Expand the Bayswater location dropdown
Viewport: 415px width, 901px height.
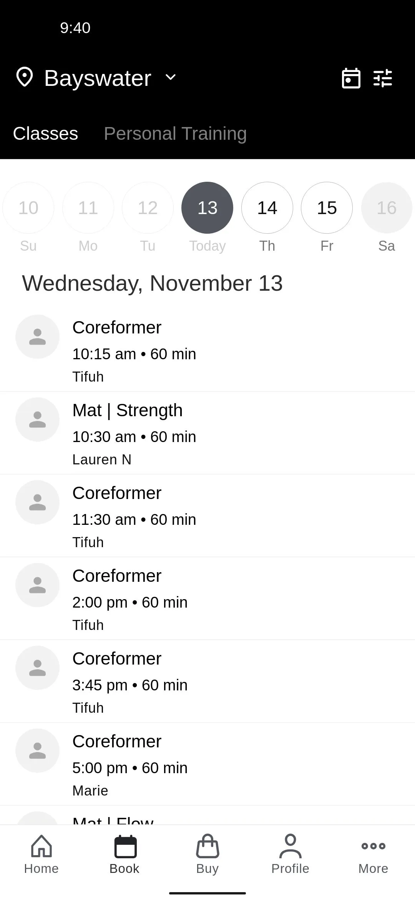(171, 77)
